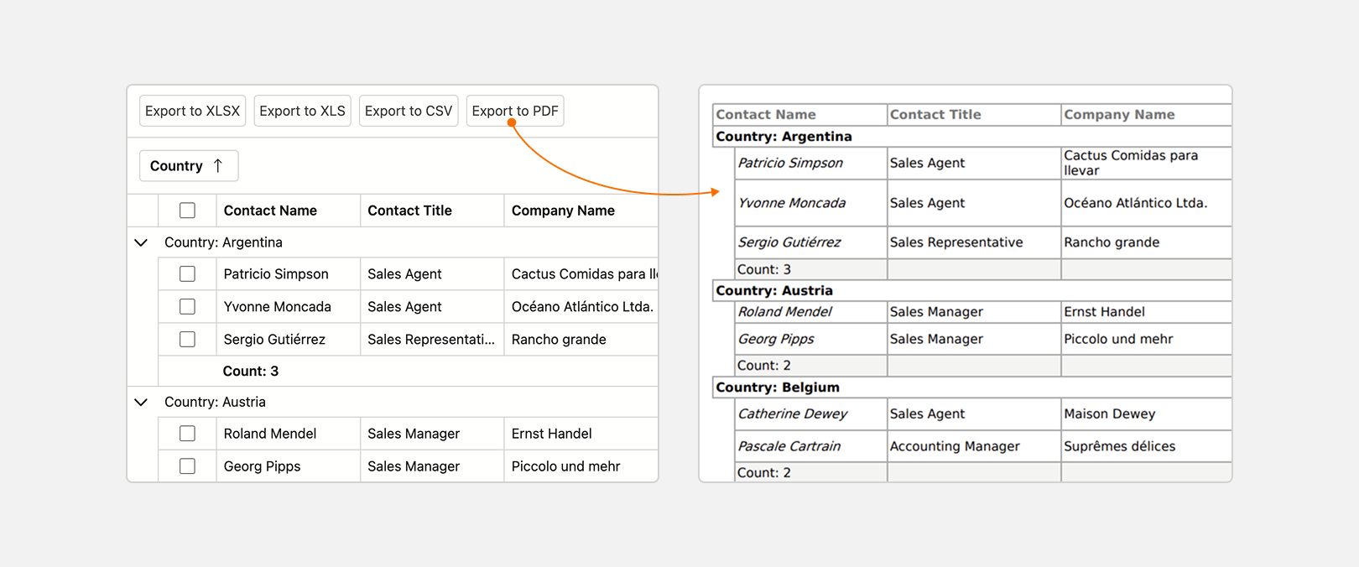Check the Sergio Gutiérrez row checkbox
This screenshot has height=567, width=1359.
[187, 340]
